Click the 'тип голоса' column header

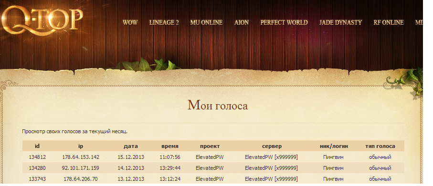380,147
